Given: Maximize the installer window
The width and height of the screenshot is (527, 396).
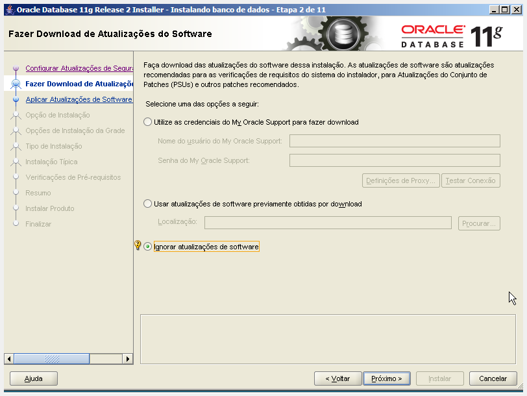Looking at the screenshot, I should click(x=505, y=10).
